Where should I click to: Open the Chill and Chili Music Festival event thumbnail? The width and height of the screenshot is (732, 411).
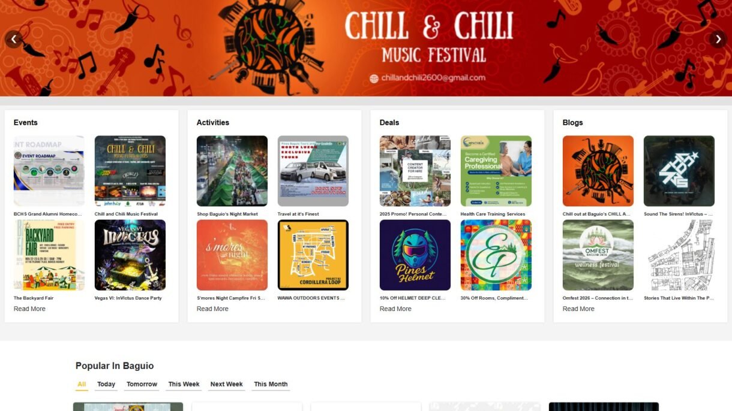point(130,171)
